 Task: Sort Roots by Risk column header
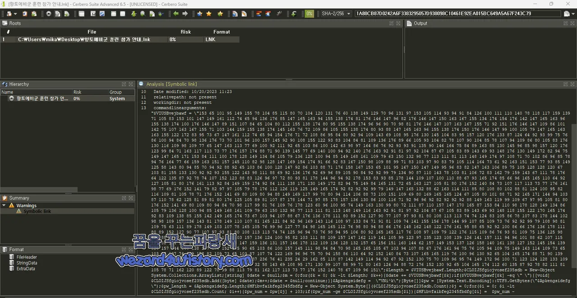tap(185, 32)
